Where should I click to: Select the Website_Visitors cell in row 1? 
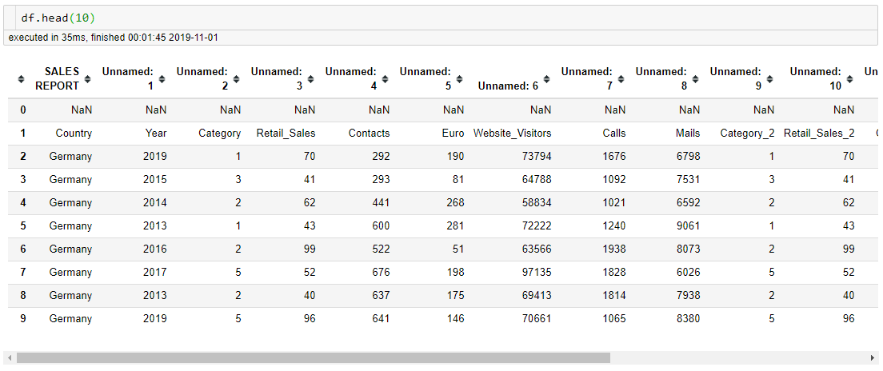pos(513,134)
